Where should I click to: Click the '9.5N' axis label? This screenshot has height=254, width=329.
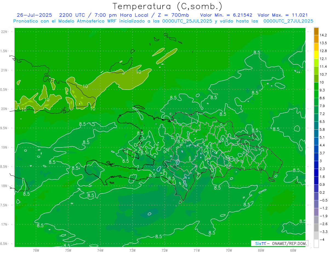(4, 128)
